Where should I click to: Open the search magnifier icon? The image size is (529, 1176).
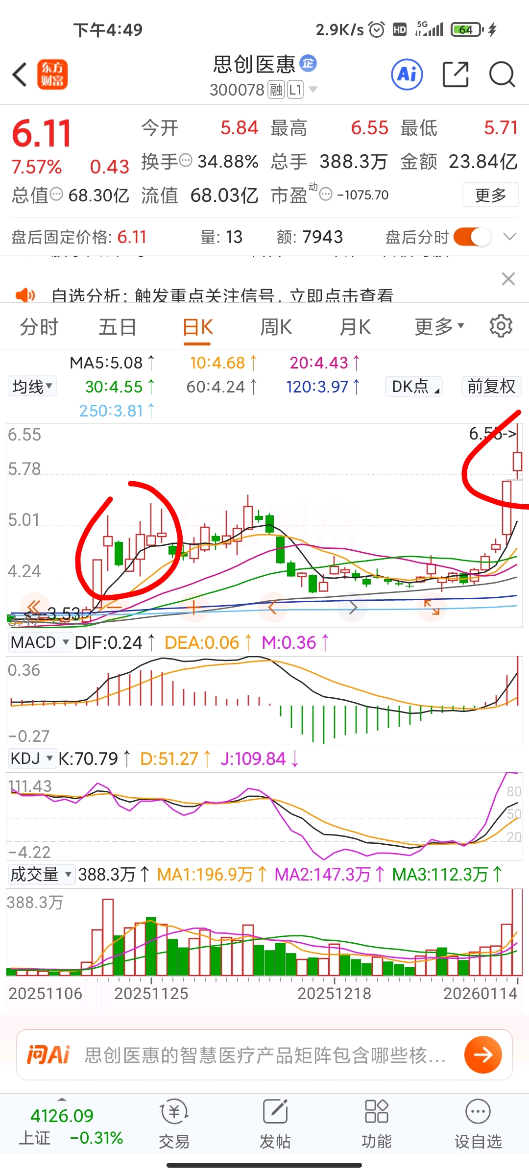[502, 74]
